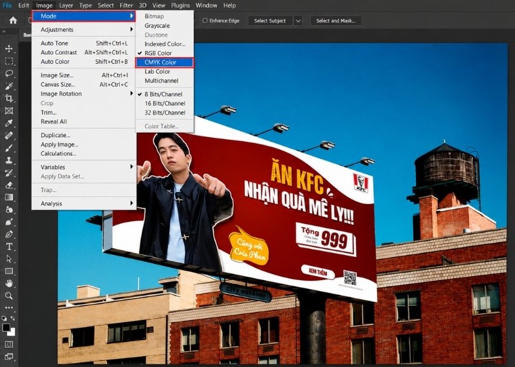Select the Pen tool
Viewport: 515px width, 367px height.
pyautogui.click(x=9, y=234)
